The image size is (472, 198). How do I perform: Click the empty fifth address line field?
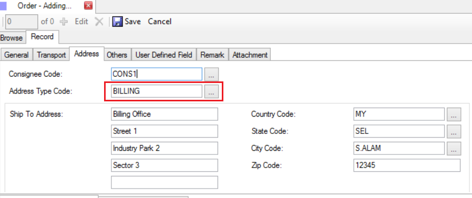(x=165, y=182)
